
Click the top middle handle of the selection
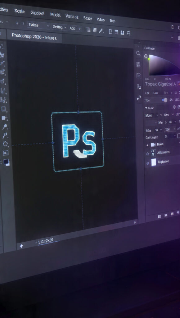[78, 112]
